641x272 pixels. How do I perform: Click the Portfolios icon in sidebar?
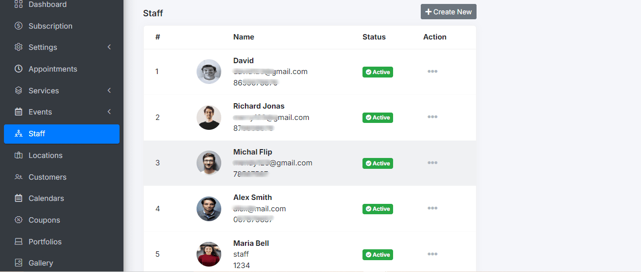(x=19, y=241)
